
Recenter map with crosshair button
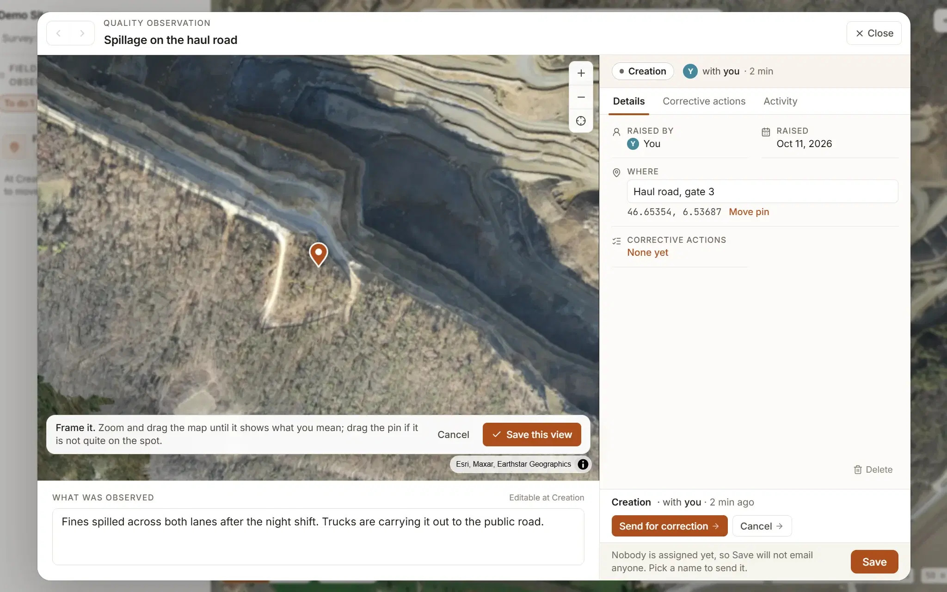(581, 121)
